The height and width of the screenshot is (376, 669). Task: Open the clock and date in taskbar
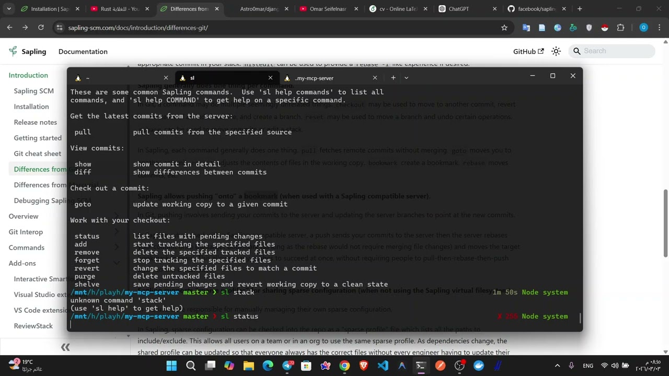[x=648, y=365]
